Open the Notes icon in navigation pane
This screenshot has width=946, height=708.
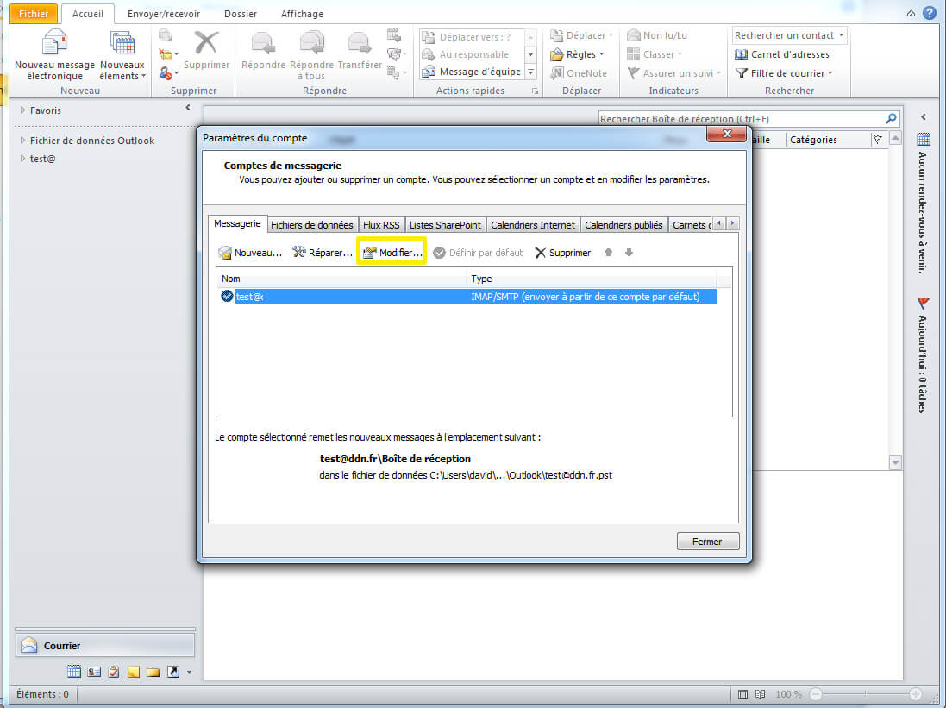(x=134, y=672)
